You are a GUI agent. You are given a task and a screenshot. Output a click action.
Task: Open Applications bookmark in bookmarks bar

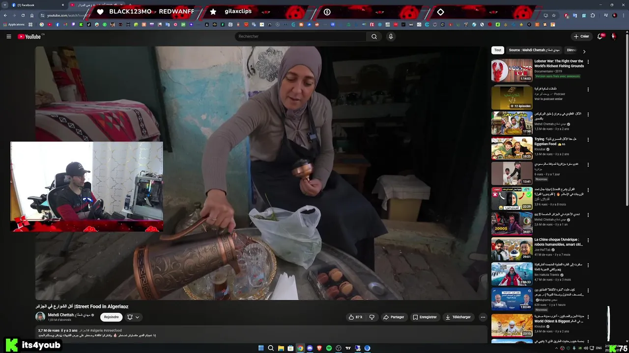click(x=14, y=25)
